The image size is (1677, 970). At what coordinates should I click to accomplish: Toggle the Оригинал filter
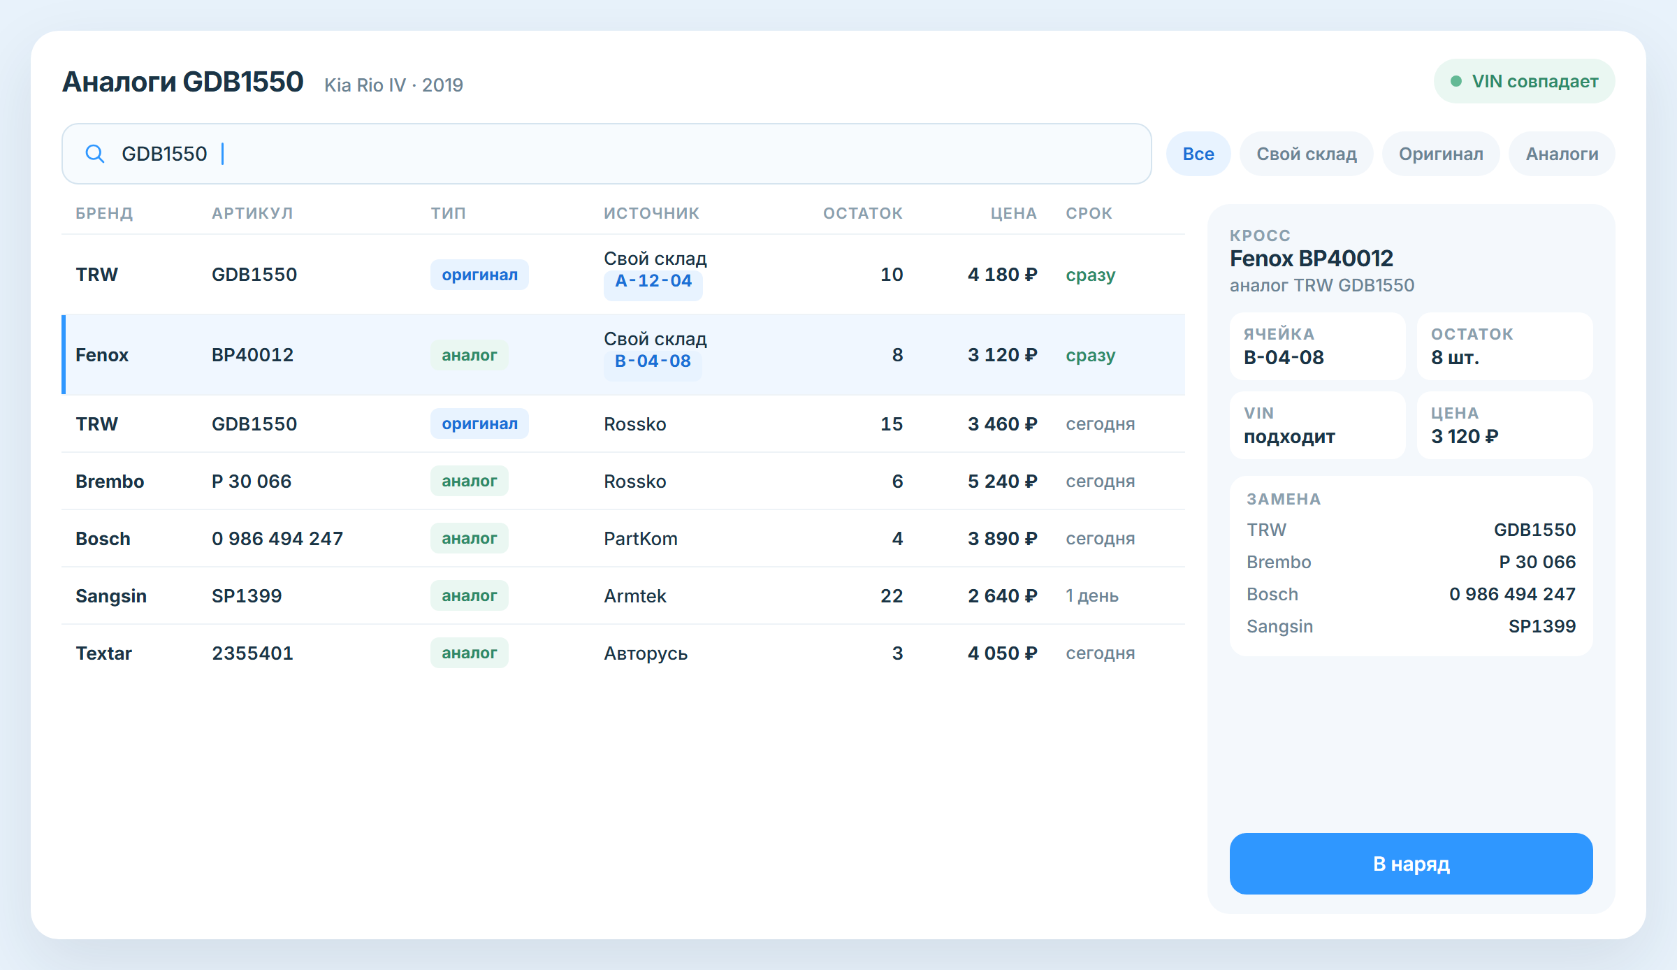tap(1441, 154)
